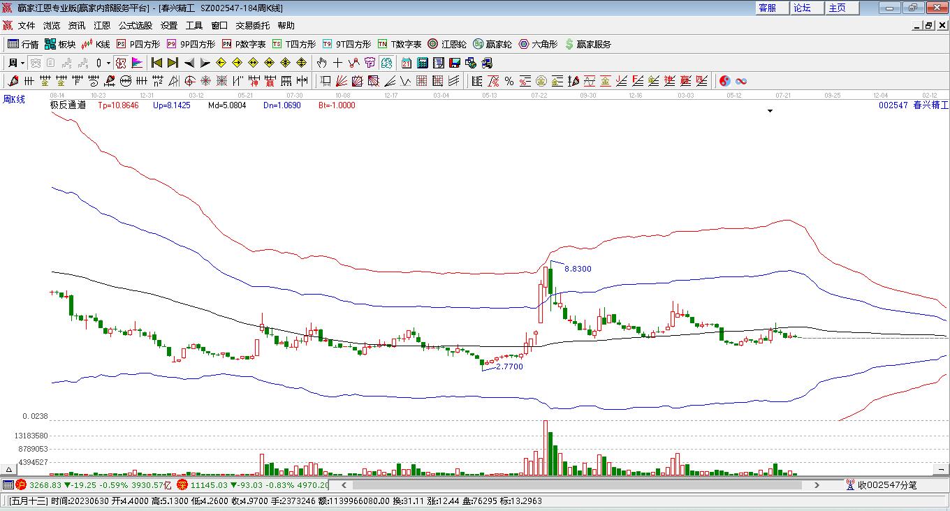This screenshot has width=950, height=511.
Task: Toggle the highlighted green 线 icon
Action: (385, 63)
